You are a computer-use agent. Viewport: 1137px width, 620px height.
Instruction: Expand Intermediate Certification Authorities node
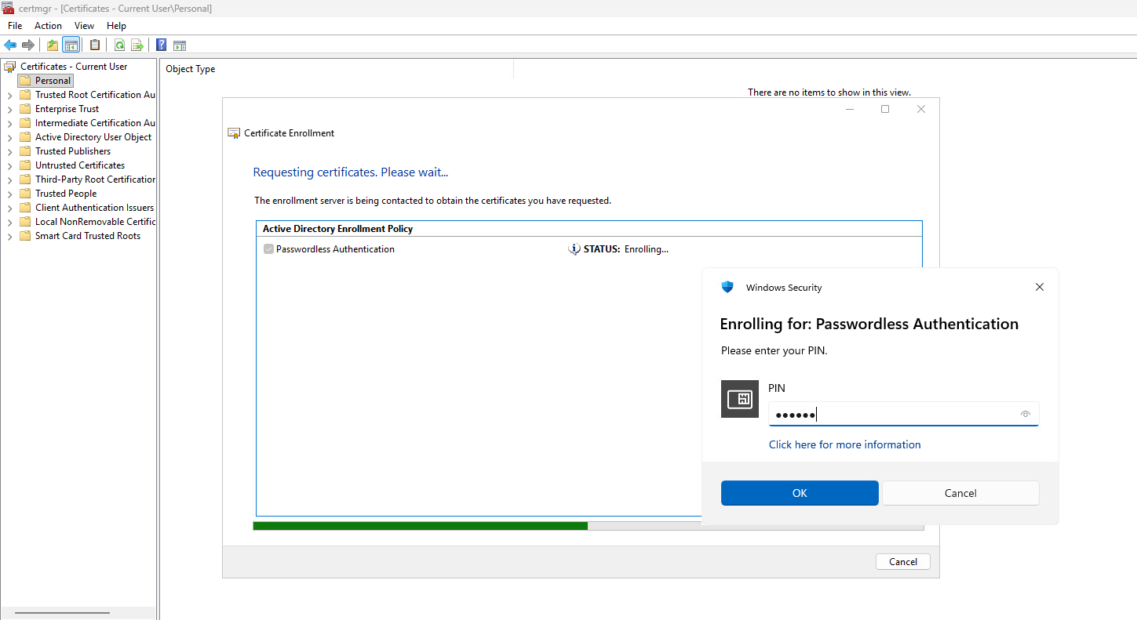[x=9, y=123]
